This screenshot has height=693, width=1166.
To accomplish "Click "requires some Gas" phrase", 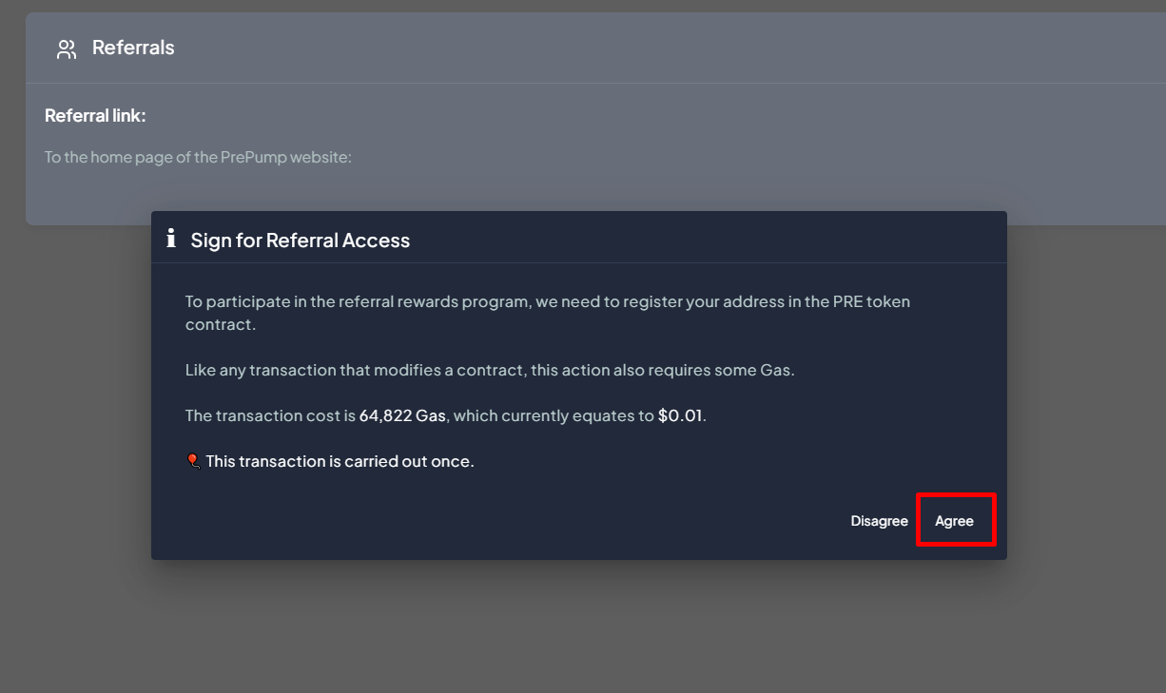I will coord(727,370).
